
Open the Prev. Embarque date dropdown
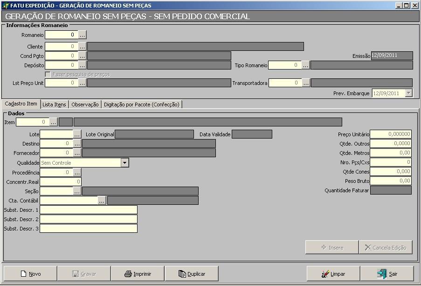pyautogui.click(x=408, y=93)
